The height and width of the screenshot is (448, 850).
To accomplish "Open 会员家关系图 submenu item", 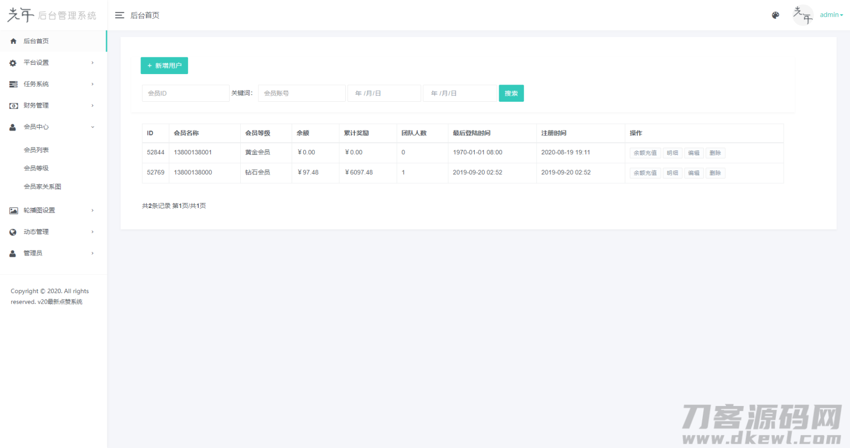I will 43,187.
